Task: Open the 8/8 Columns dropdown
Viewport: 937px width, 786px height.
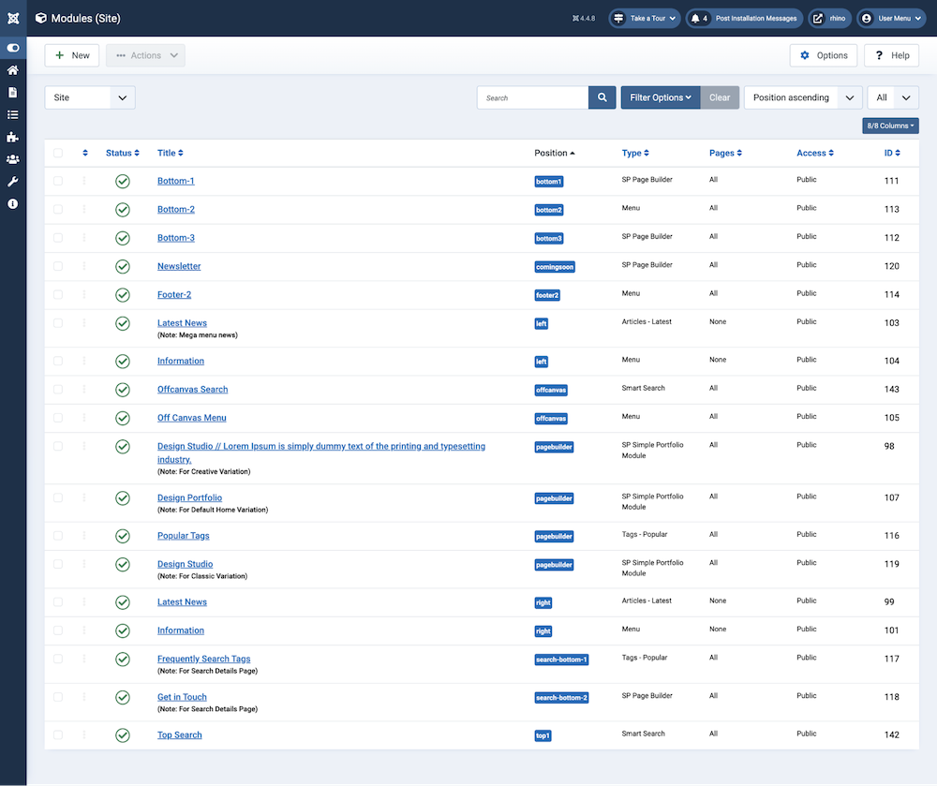Action: click(890, 126)
